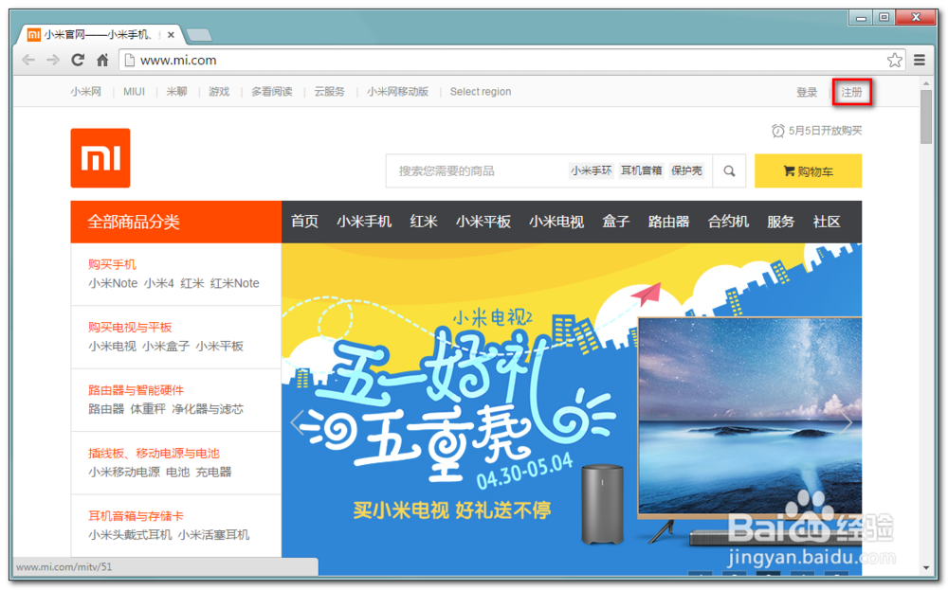Click 耳机音箱与存储卡 category heading
The width and height of the screenshot is (948, 590).
point(136,516)
